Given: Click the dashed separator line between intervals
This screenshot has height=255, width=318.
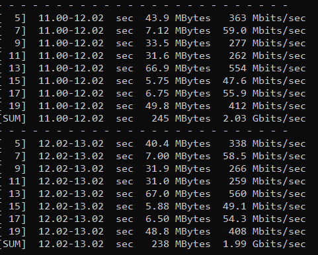Looking at the screenshot, I should (143, 131).
